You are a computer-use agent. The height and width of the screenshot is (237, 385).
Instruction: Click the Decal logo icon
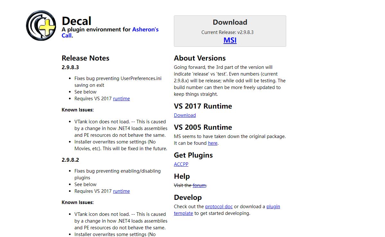(x=41, y=26)
